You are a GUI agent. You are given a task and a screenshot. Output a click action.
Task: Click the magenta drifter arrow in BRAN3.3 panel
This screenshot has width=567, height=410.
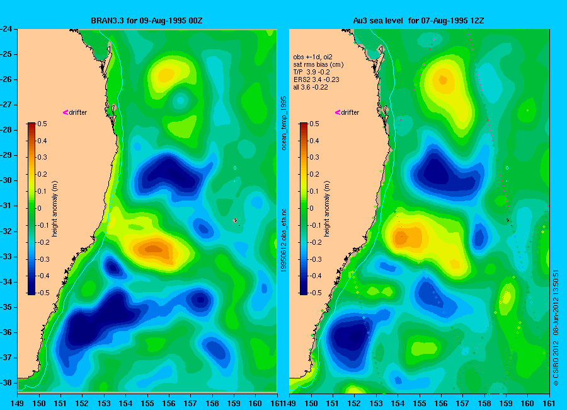point(66,112)
